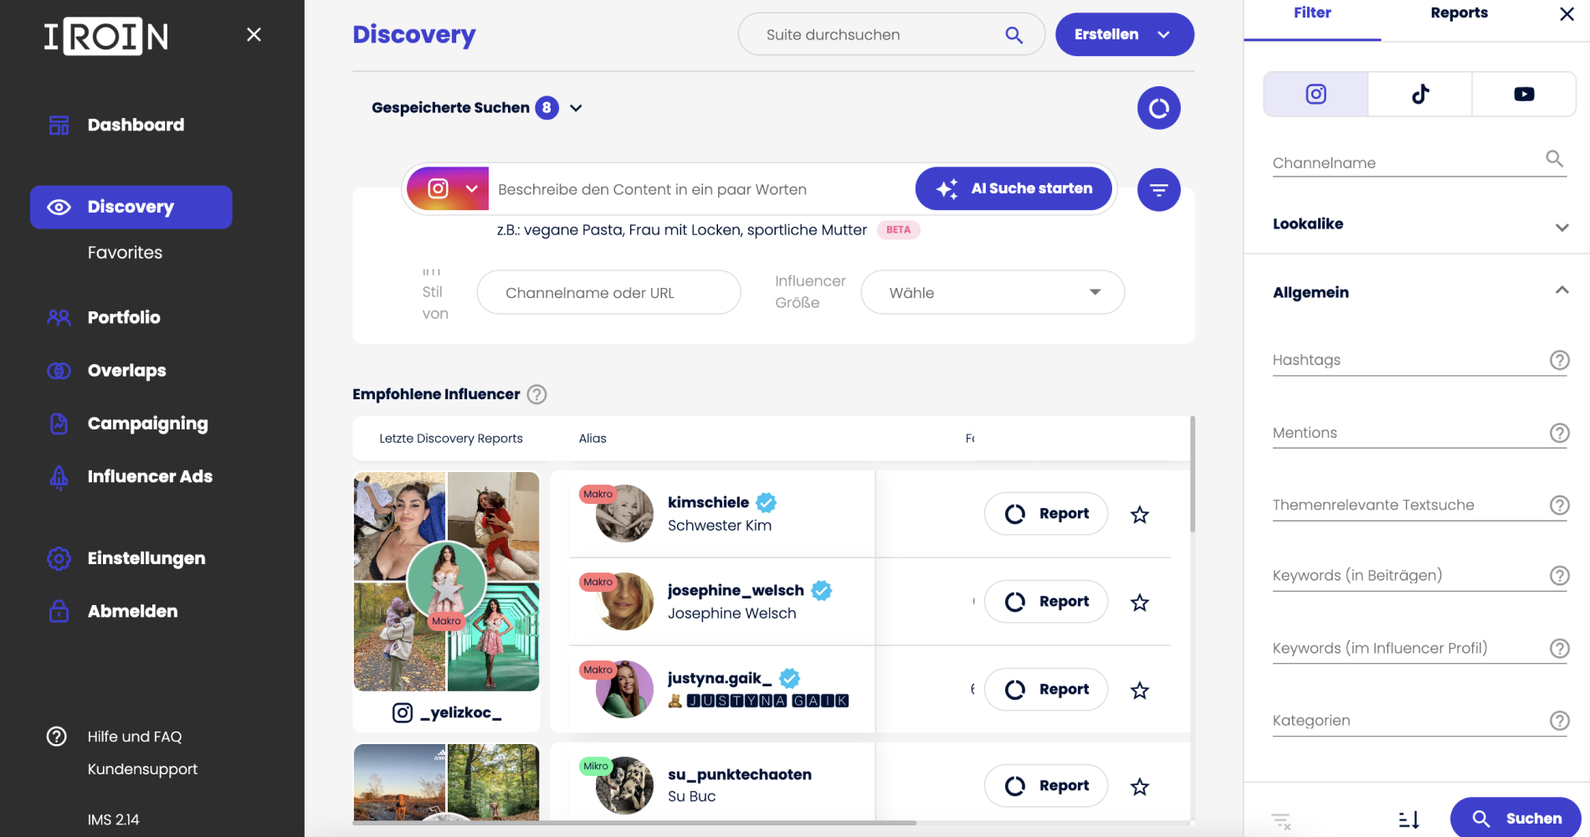This screenshot has width=1590, height=837.
Task: Start the AI search with AI Suche starten
Action: [x=1013, y=188]
